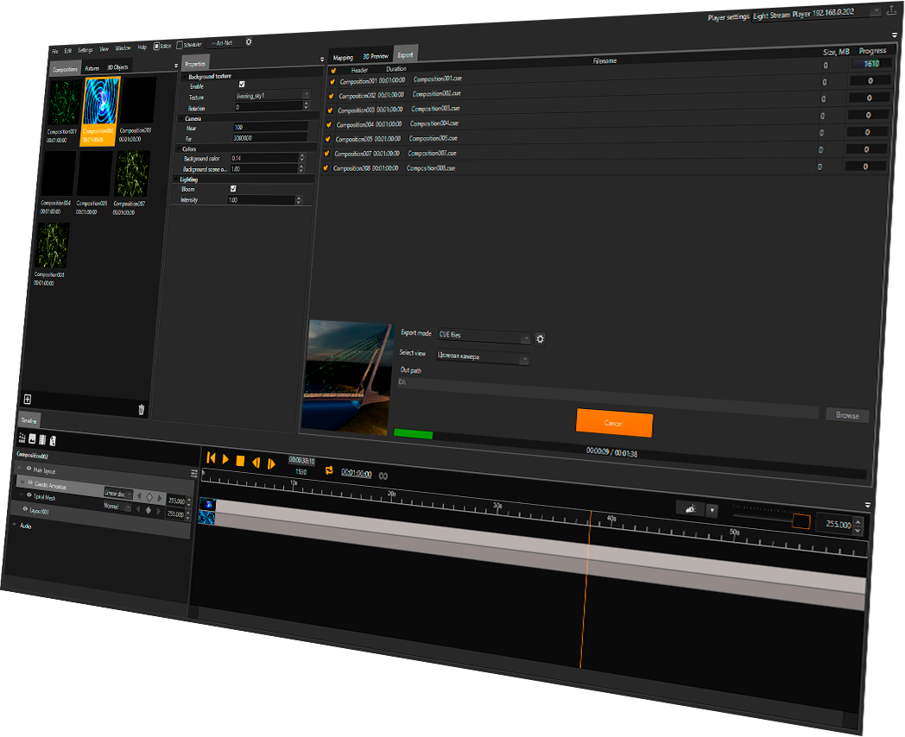This screenshot has height=737, width=905.
Task: Hide the Main layout track via eye icon
Action: coord(28,469)
